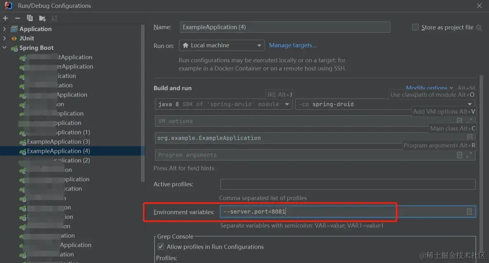Click the Spring Boot icon of ExampleApplication (4)

pos(22,152)
